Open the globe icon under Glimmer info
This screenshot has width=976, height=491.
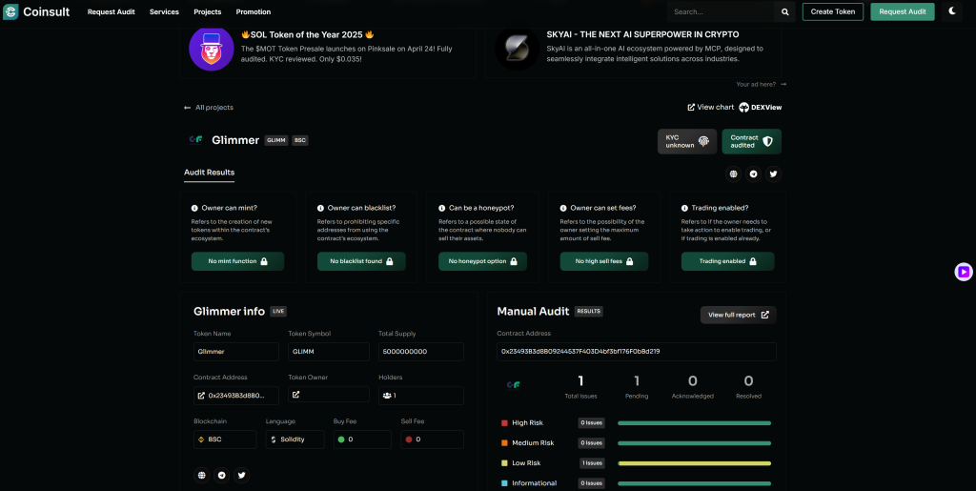202,476
